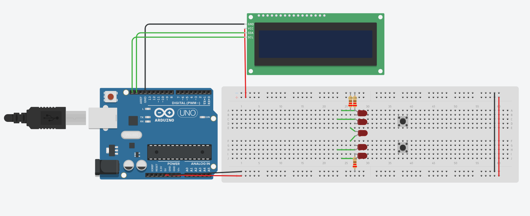Select the long black vertical jumper wire
Image resolution: width=530 pixels, height=216 pixels.
pyautogui.click(x=494, y=132)
